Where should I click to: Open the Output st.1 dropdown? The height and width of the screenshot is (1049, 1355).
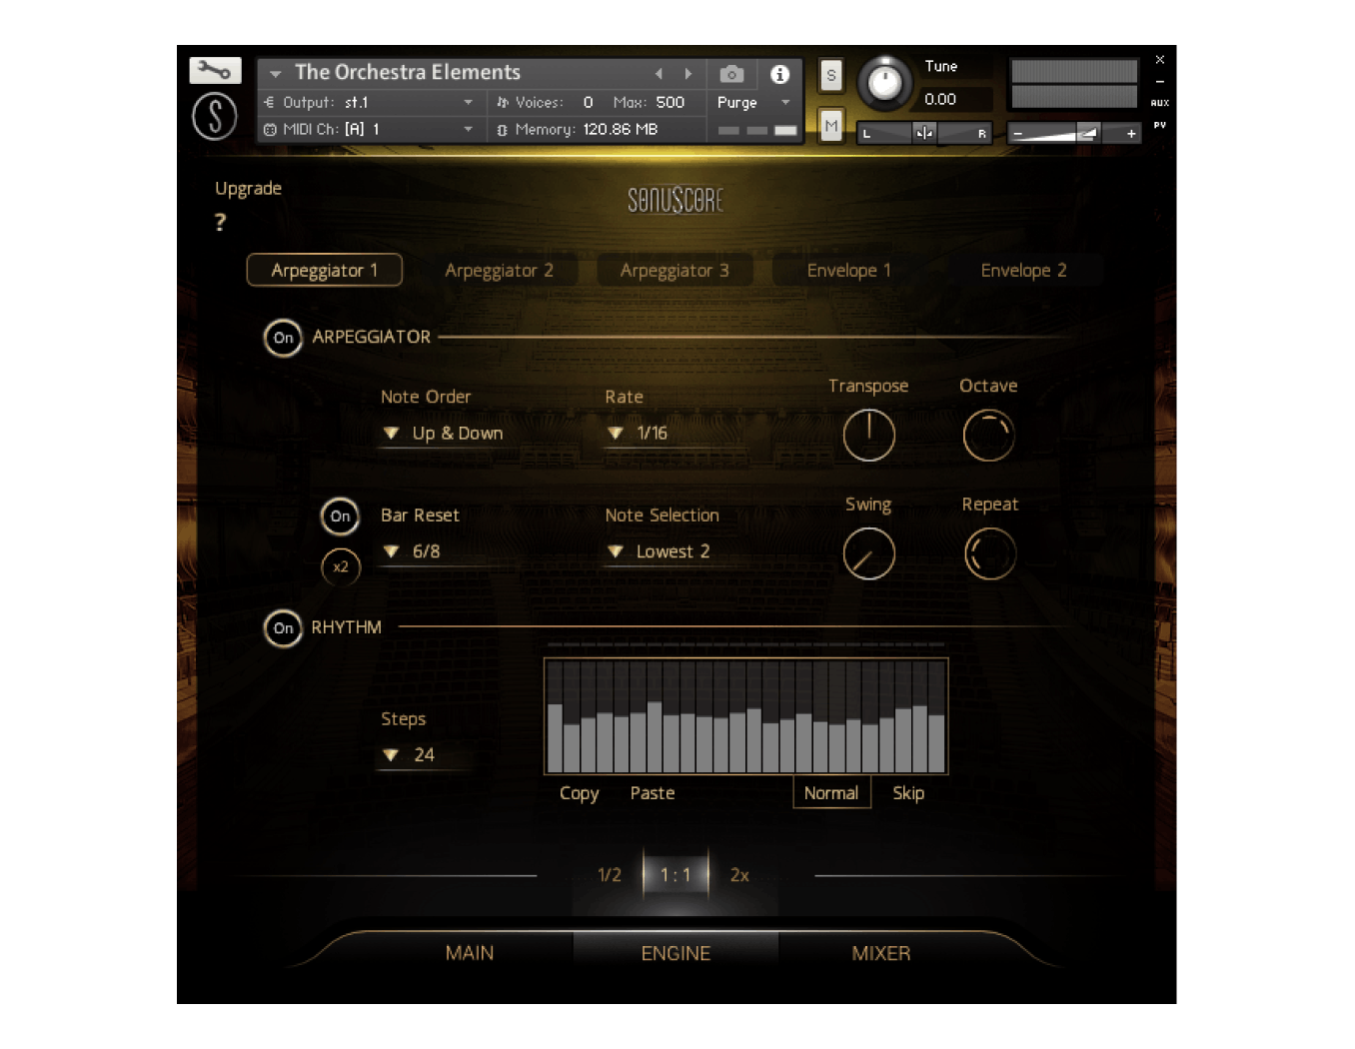(370, 102)
